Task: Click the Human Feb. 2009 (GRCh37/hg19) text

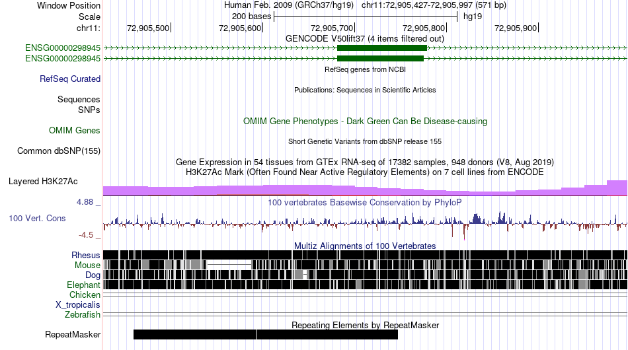Action: 289,5
